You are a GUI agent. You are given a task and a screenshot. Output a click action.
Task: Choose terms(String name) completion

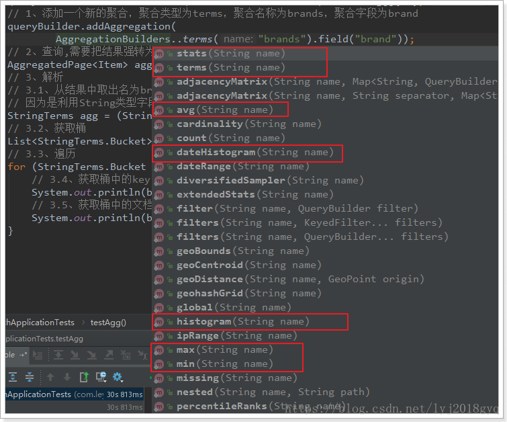[x=325, y=68]
